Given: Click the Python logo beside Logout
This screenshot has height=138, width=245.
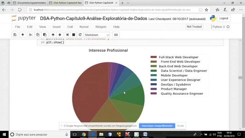Looking at the screenshot, I should [213, 18].
